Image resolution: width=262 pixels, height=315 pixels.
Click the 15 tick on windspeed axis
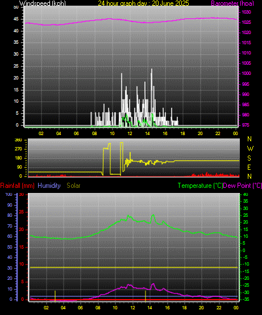click(x=16, y=90)
